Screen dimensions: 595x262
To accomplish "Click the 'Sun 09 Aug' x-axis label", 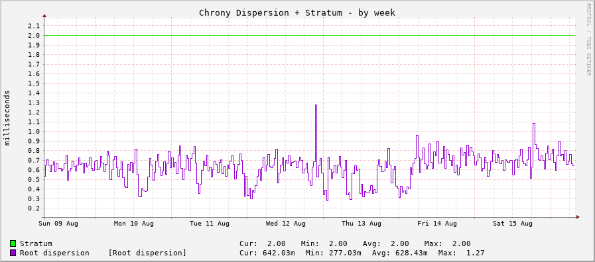I will click(58, 224).
